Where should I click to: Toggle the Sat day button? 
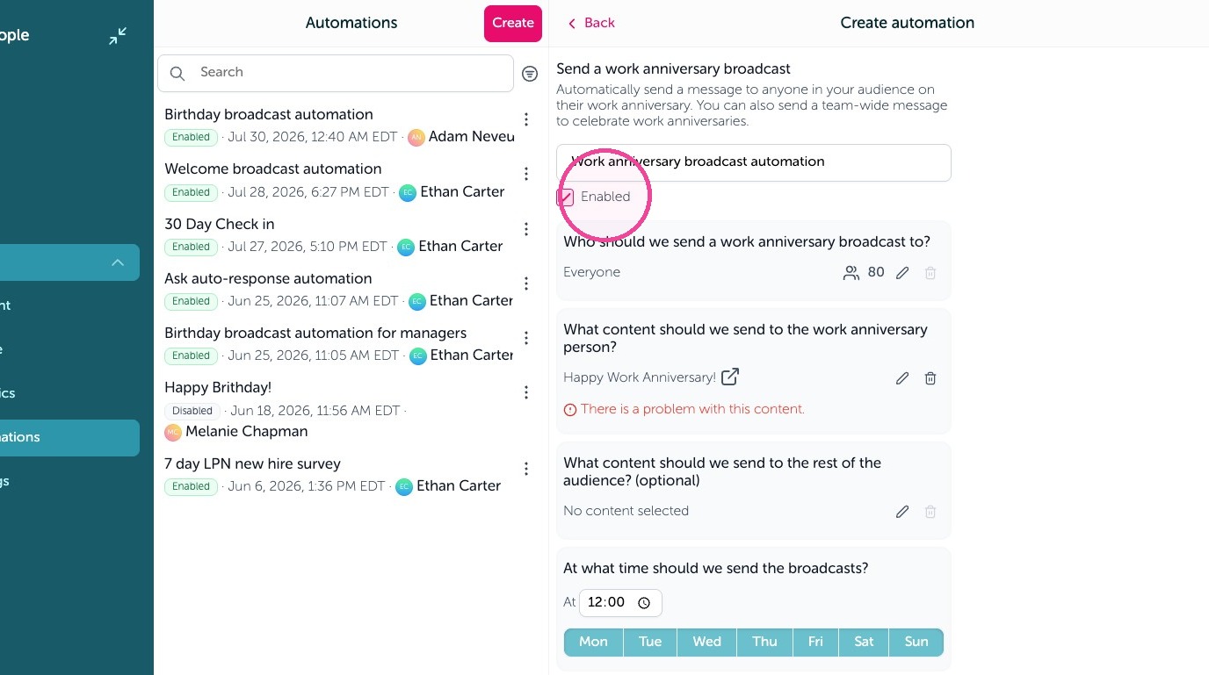pos(864,642)
